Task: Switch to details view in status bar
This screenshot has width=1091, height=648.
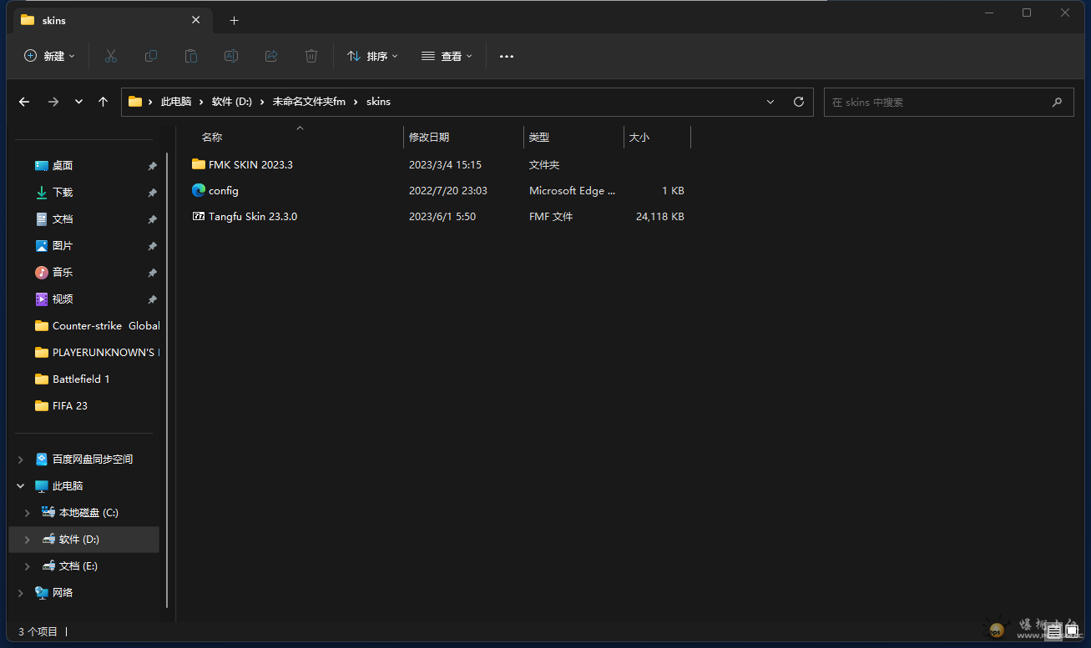Action: coord(1053,632)
